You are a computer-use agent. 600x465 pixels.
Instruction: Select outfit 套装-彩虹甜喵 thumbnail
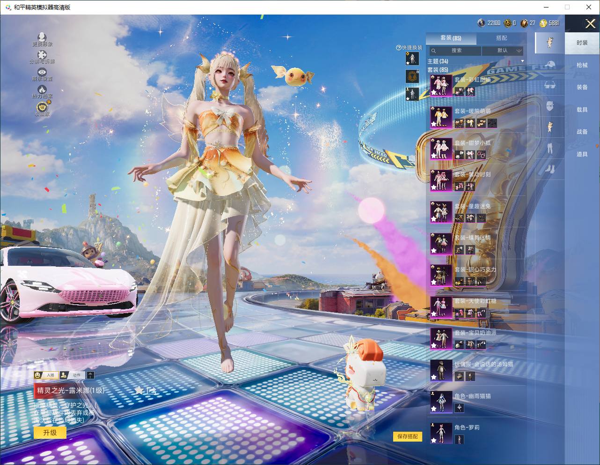[x=441, y=86]
